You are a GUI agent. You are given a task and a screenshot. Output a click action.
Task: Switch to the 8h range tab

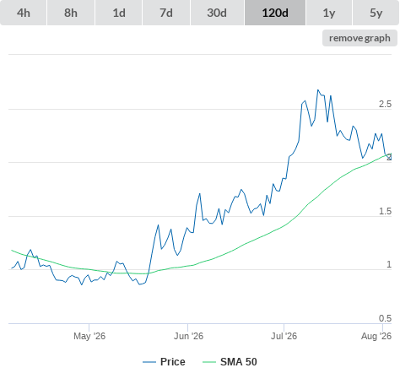pyautogui.click(x=71, y=13)
